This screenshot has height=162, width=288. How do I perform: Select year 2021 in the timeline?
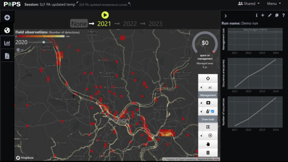[x=104, y=24]
